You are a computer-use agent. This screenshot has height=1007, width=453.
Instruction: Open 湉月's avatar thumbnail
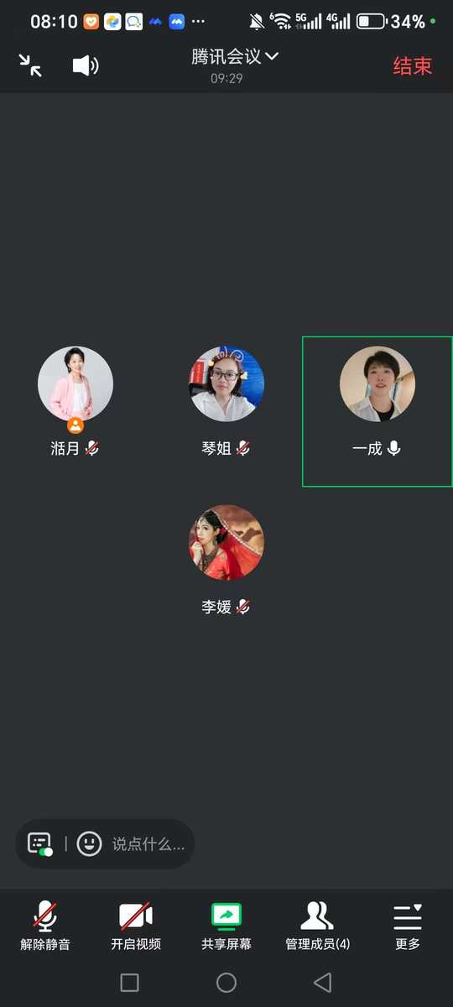(75, 384)
